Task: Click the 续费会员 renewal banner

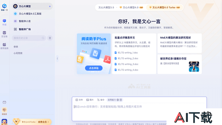Action: (32, 122)
